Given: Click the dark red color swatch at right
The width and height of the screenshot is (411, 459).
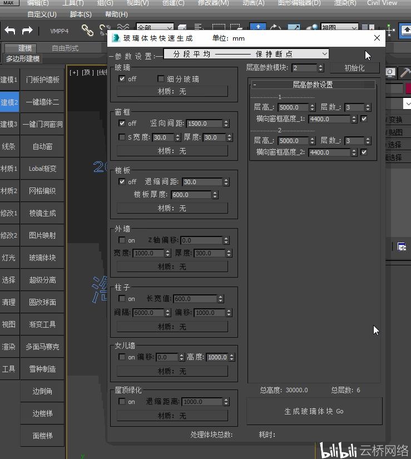Looking at the screenshot, I should [408, 88].
